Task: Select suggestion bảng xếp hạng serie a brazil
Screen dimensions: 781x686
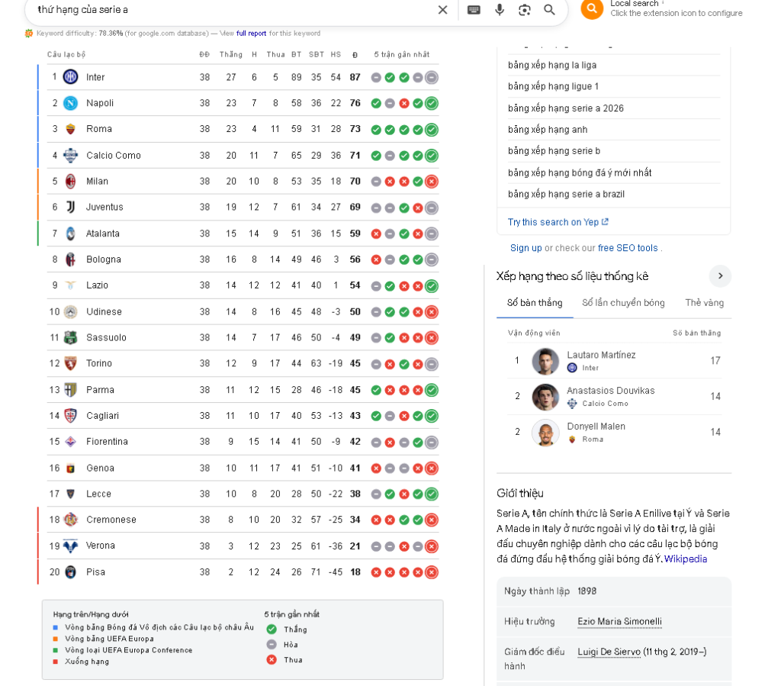Action: click(566, 195)
